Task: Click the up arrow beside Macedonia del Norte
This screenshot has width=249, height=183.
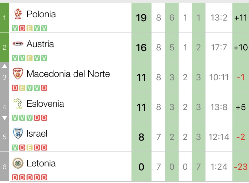Action: (x=5, y=66)
